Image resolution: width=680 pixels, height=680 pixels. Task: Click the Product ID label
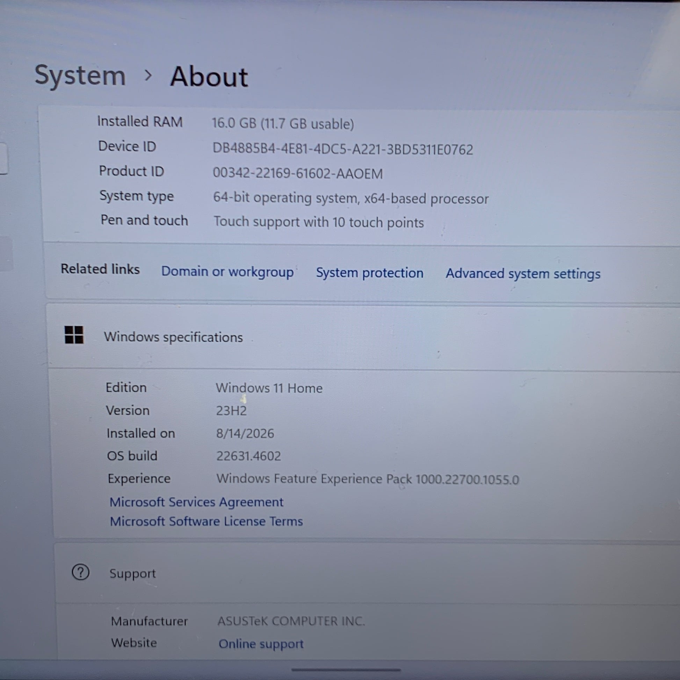tap(131, 171)
